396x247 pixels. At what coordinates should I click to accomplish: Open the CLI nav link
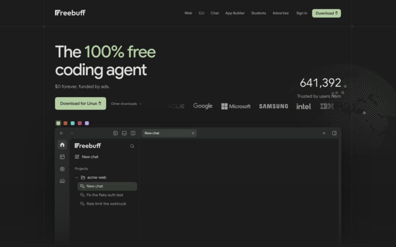pos(201,13)
